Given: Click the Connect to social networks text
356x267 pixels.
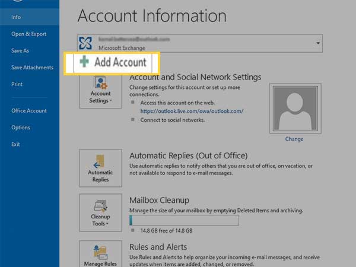Looking at the screenshot, I should (173, 120).
